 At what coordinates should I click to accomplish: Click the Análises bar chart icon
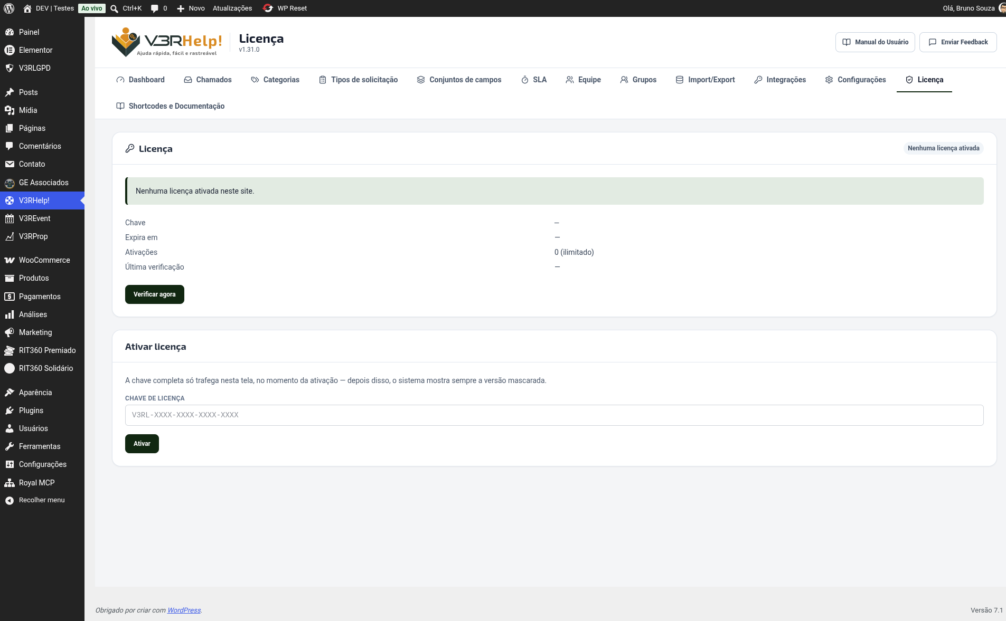pos(10,314)
